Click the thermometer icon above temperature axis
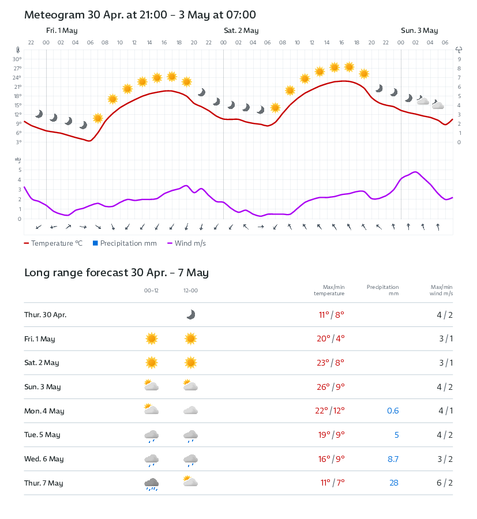 18,50
